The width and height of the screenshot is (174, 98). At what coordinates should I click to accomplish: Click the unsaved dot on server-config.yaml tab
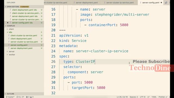click(x=161, y=2)
